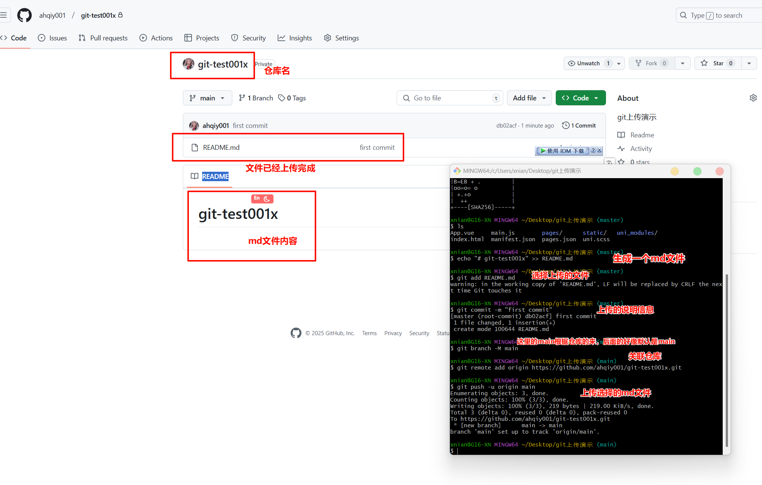Click the Terms link in the footer
The width and height of the screenshot is (762, 485).
click(369, 333)
